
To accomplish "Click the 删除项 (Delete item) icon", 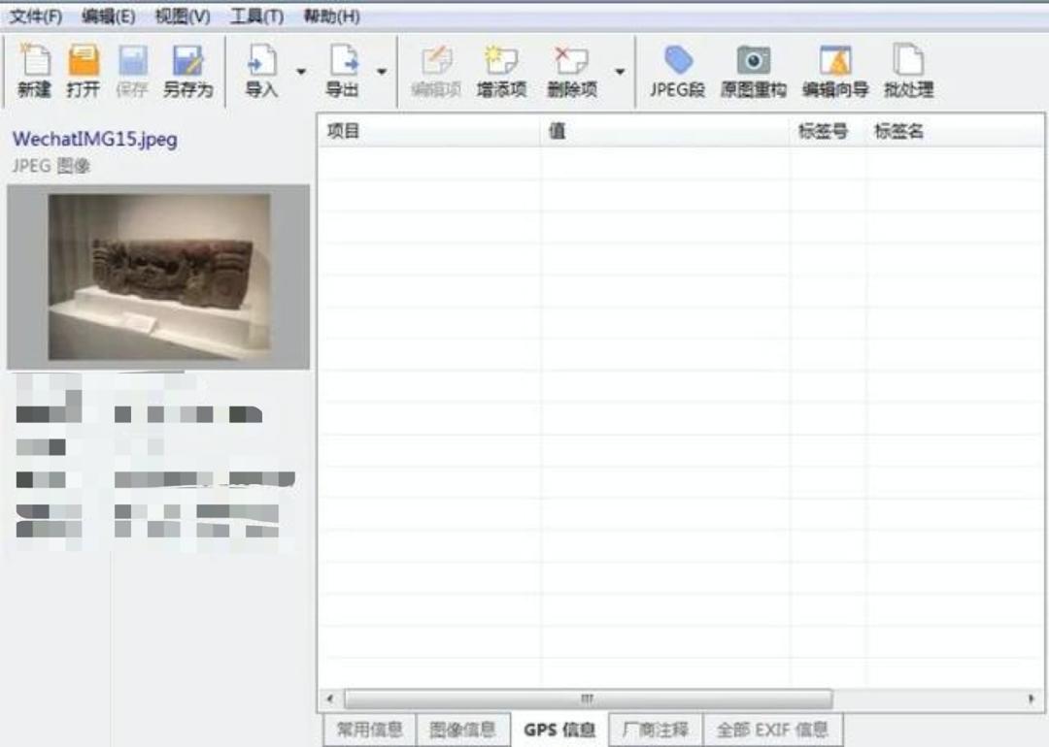I will coord(571,62).
